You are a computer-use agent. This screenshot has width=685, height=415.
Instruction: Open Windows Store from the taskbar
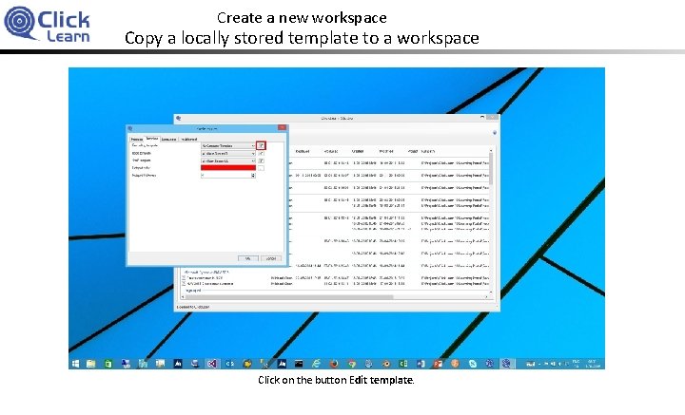click(108, 364)
